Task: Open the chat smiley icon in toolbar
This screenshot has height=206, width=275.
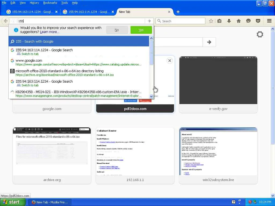Action: pos(248,21)
